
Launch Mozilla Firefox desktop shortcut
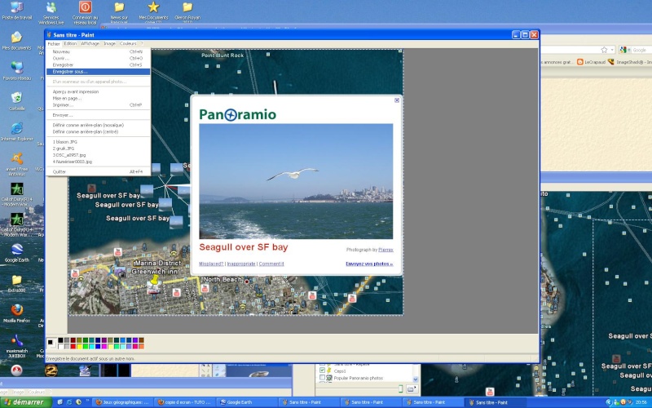tap(16, 313)
